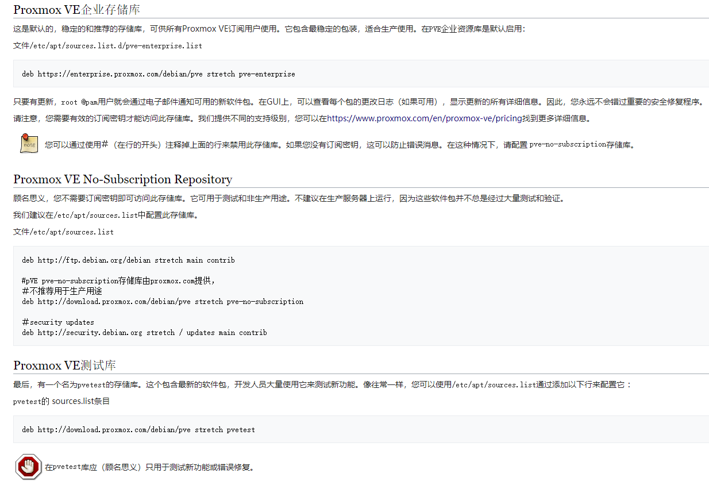Click the #pVE pve-no-subscription存储库 comment line
709x485 pixels.
click(118, 280)
